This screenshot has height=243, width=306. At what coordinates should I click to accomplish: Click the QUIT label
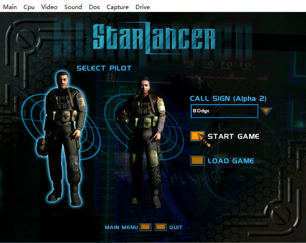pyautogui.click(x=176, y=228)
